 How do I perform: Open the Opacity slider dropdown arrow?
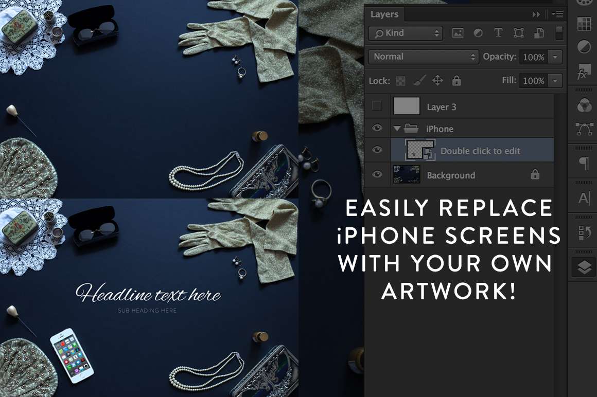555,57
